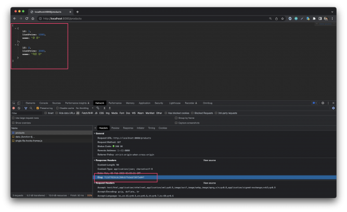Toggle the network filter funnel icon

tap(25, 108)
